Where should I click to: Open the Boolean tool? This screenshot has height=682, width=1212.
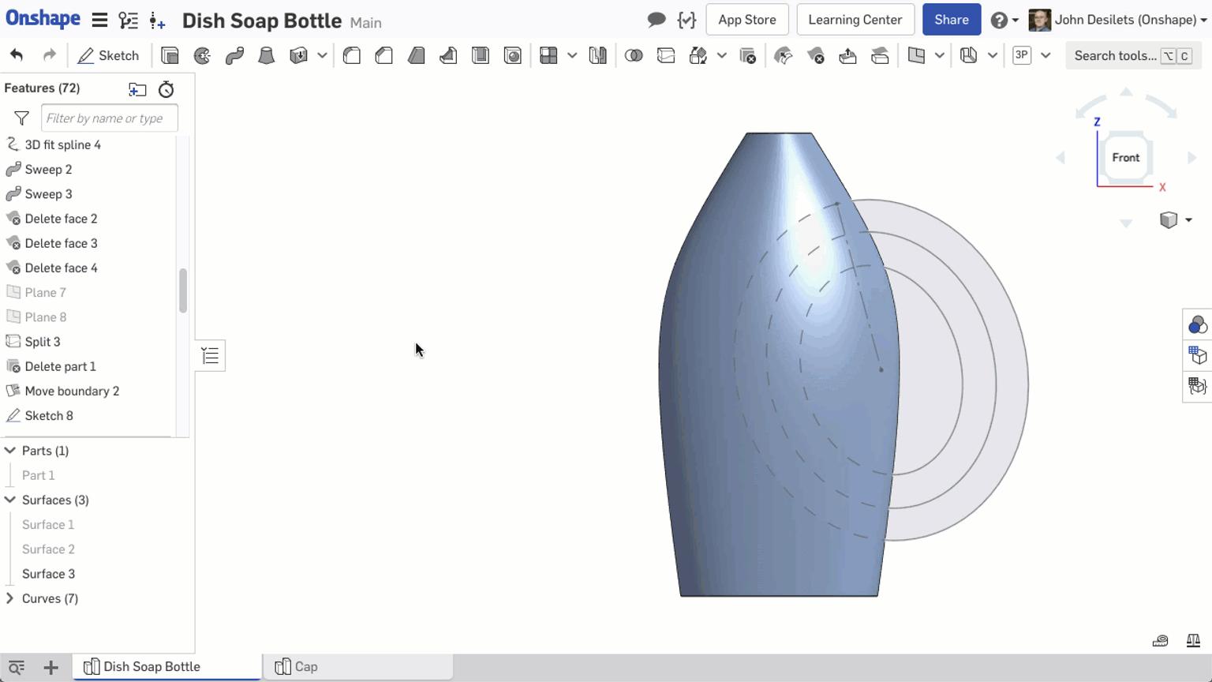tap(634, 55)
